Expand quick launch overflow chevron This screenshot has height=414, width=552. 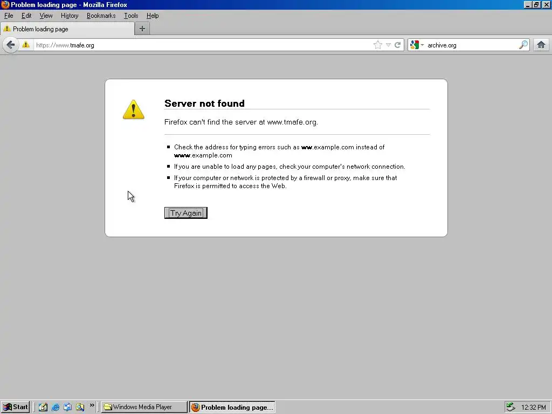(92, 405)
